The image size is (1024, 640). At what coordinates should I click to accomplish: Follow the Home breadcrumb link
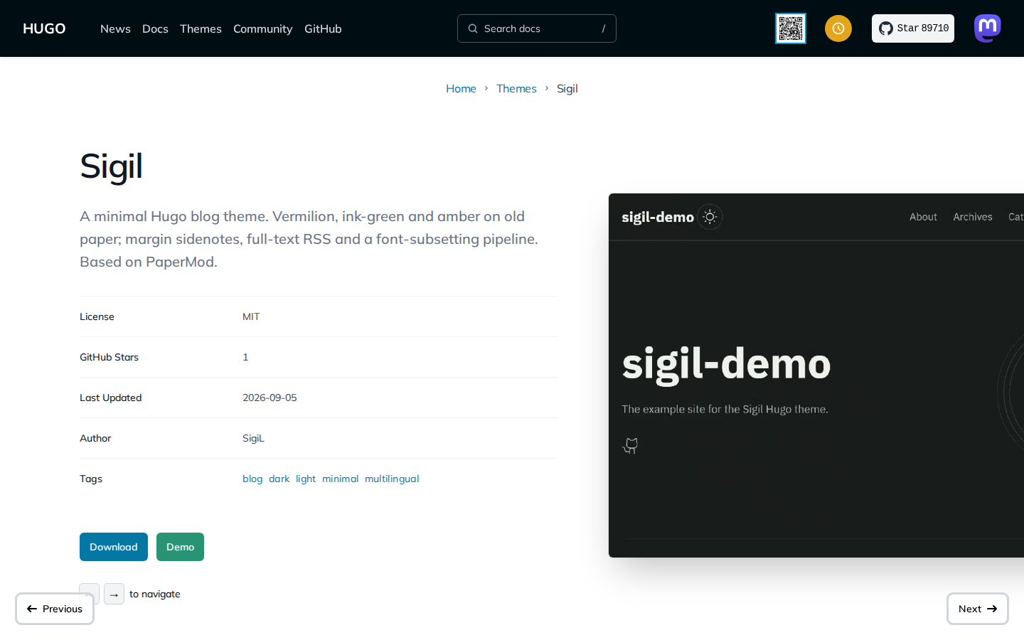tap(461, 88)
